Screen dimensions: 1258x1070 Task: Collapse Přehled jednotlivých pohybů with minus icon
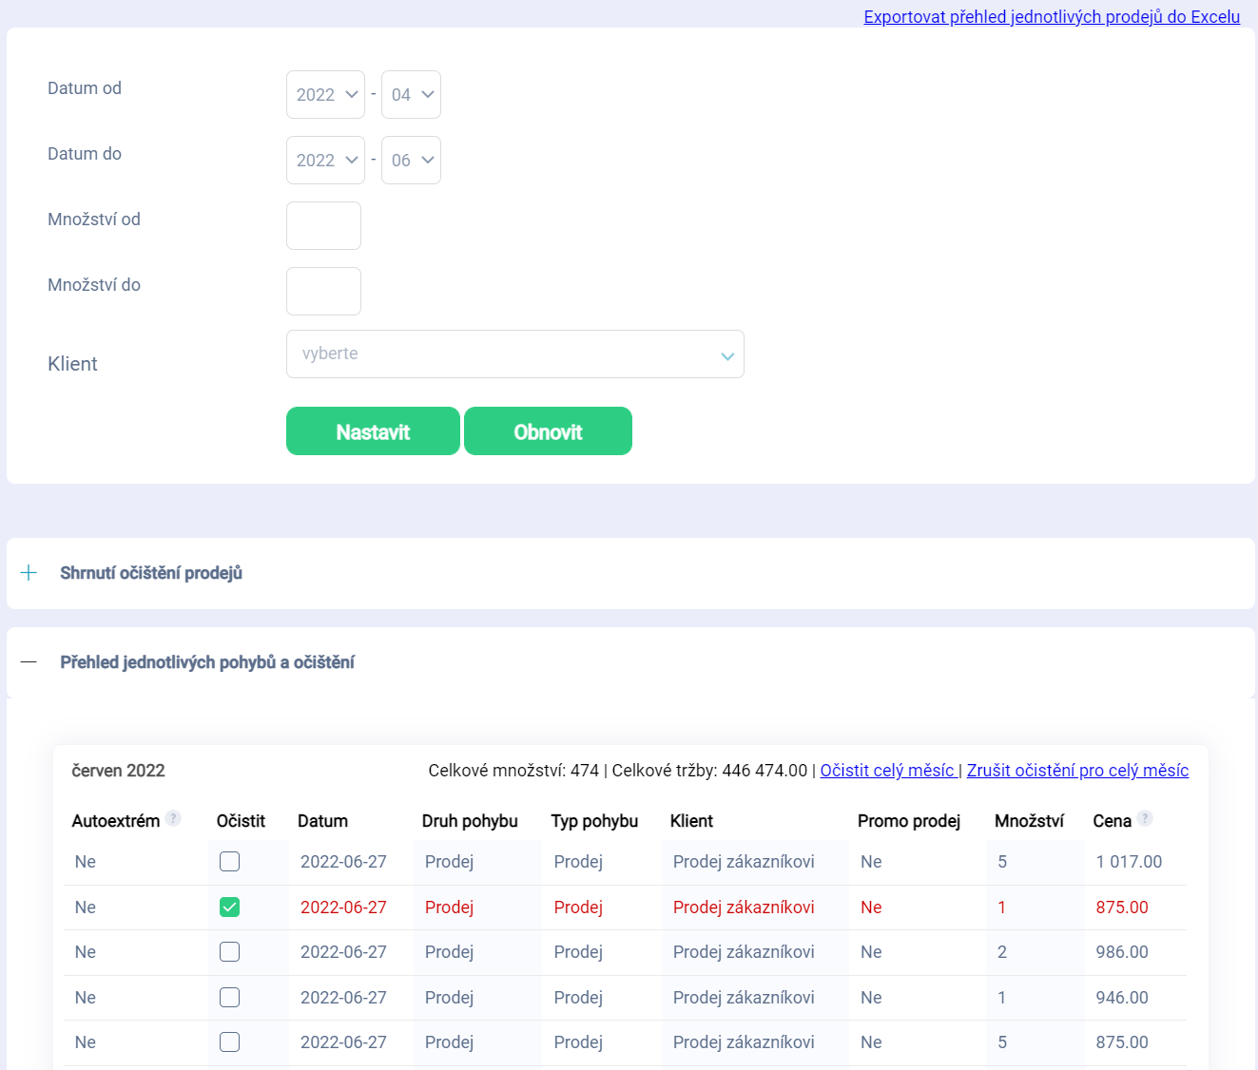click(x=29, y=662)
